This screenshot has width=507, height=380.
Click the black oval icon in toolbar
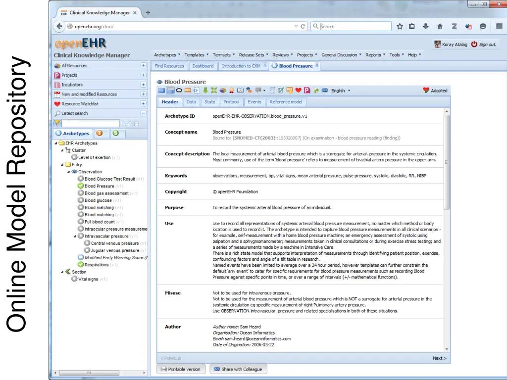(x=179, y=91)
